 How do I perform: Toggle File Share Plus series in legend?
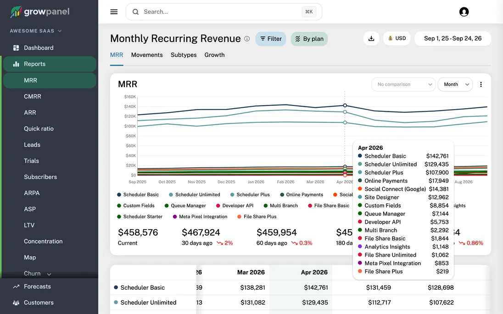click(257, 216)
